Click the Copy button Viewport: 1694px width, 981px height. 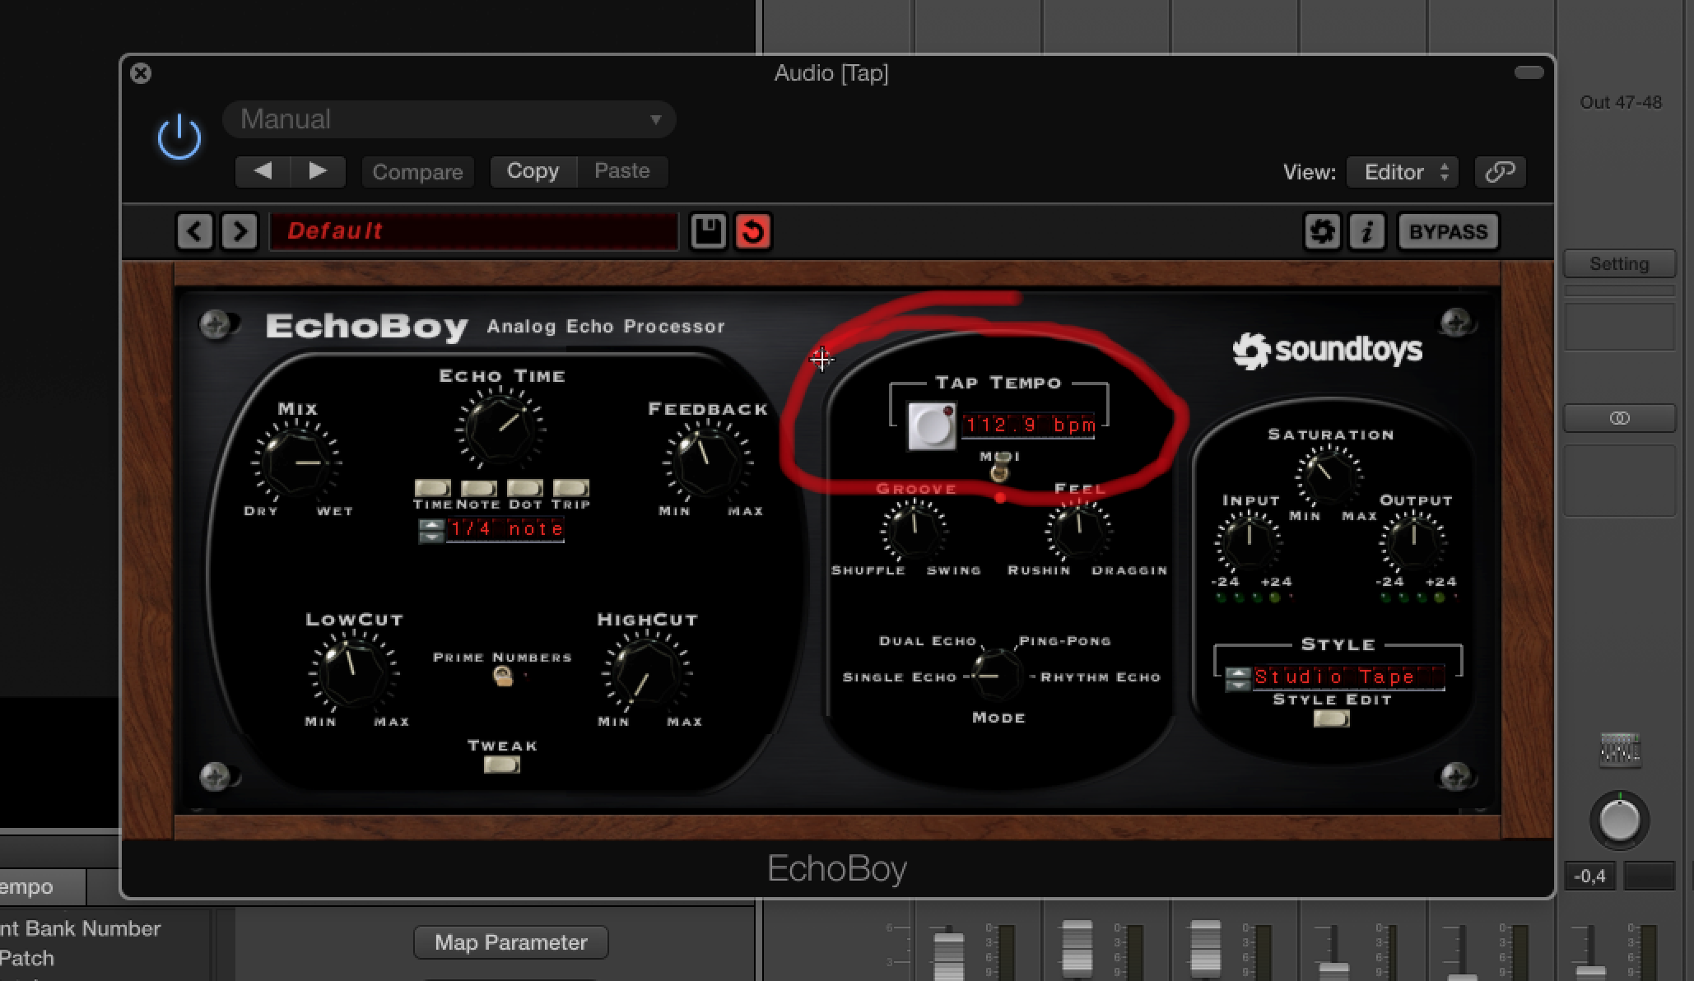(x=533, y=171)
